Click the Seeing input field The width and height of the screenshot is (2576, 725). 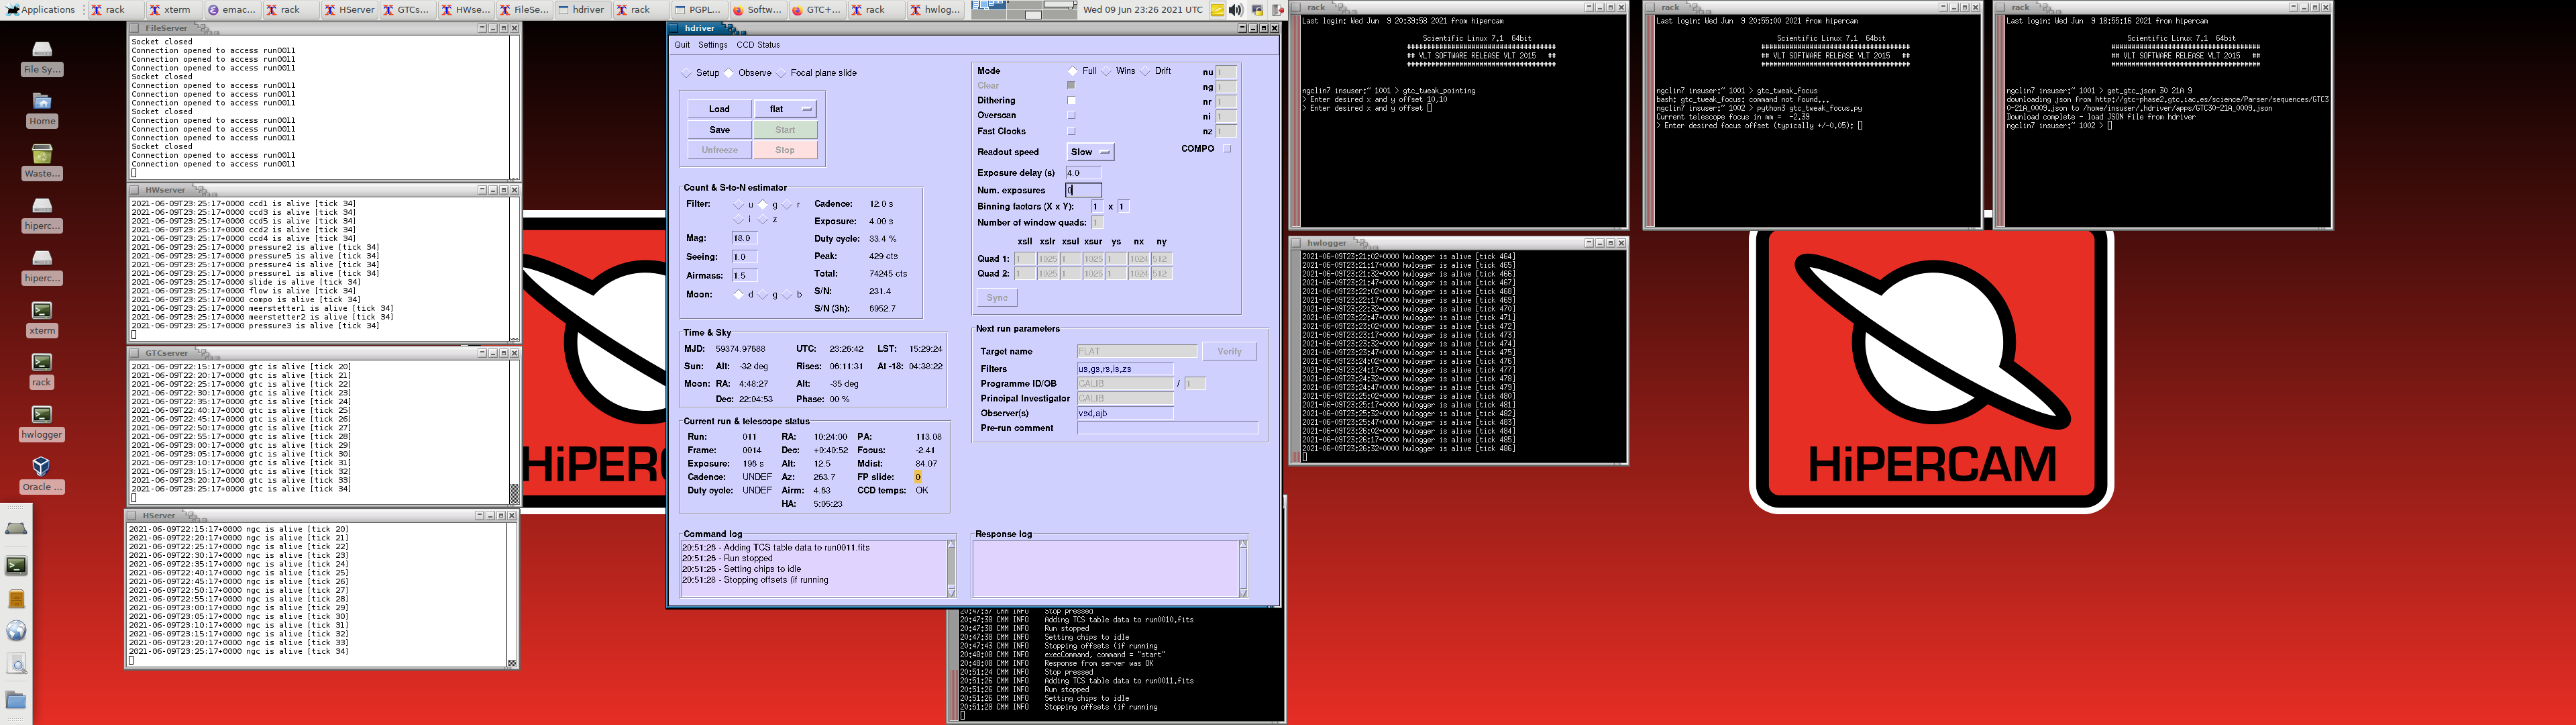[x=744, y=257]
